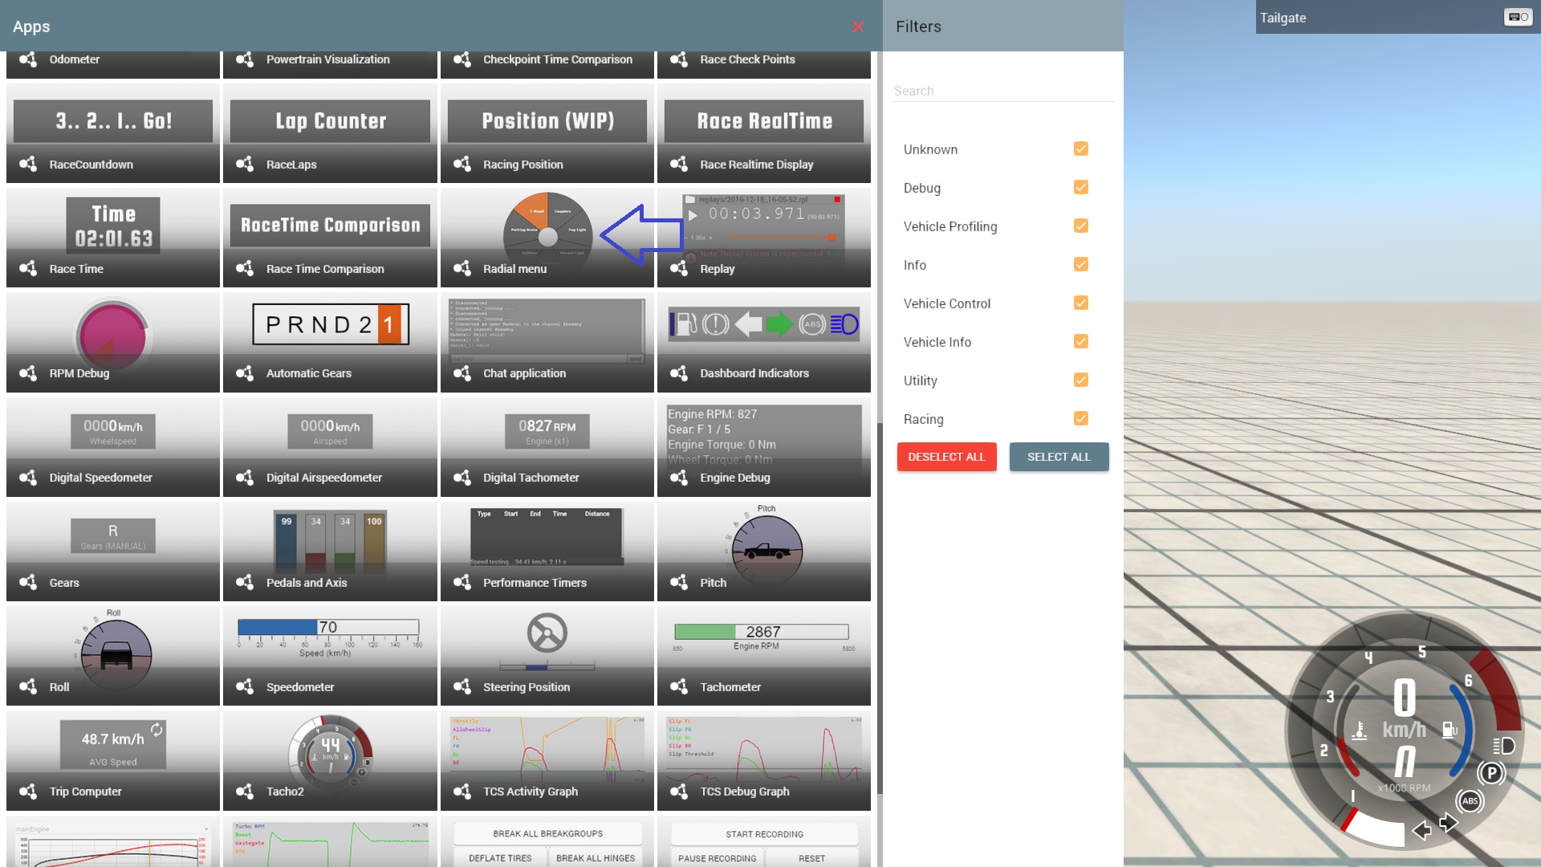This screenshot has height=867, width=1541.
Task: Click the START RECORDING button
Action: click(x=764, y=834)
